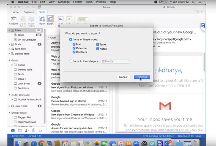Viewport: 216px width, 146px height.
Task: Uncheck the Mail checkbox
Action: pos(74,44)
